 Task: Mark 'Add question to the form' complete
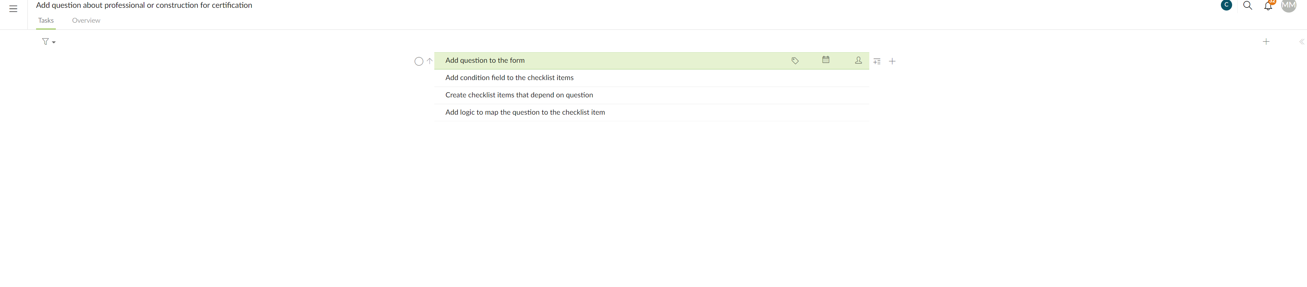419,61
